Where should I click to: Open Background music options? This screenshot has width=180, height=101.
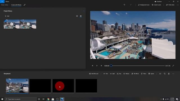144,5
